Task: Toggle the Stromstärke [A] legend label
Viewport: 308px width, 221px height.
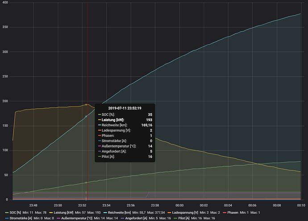Action: tap(21, 218)
